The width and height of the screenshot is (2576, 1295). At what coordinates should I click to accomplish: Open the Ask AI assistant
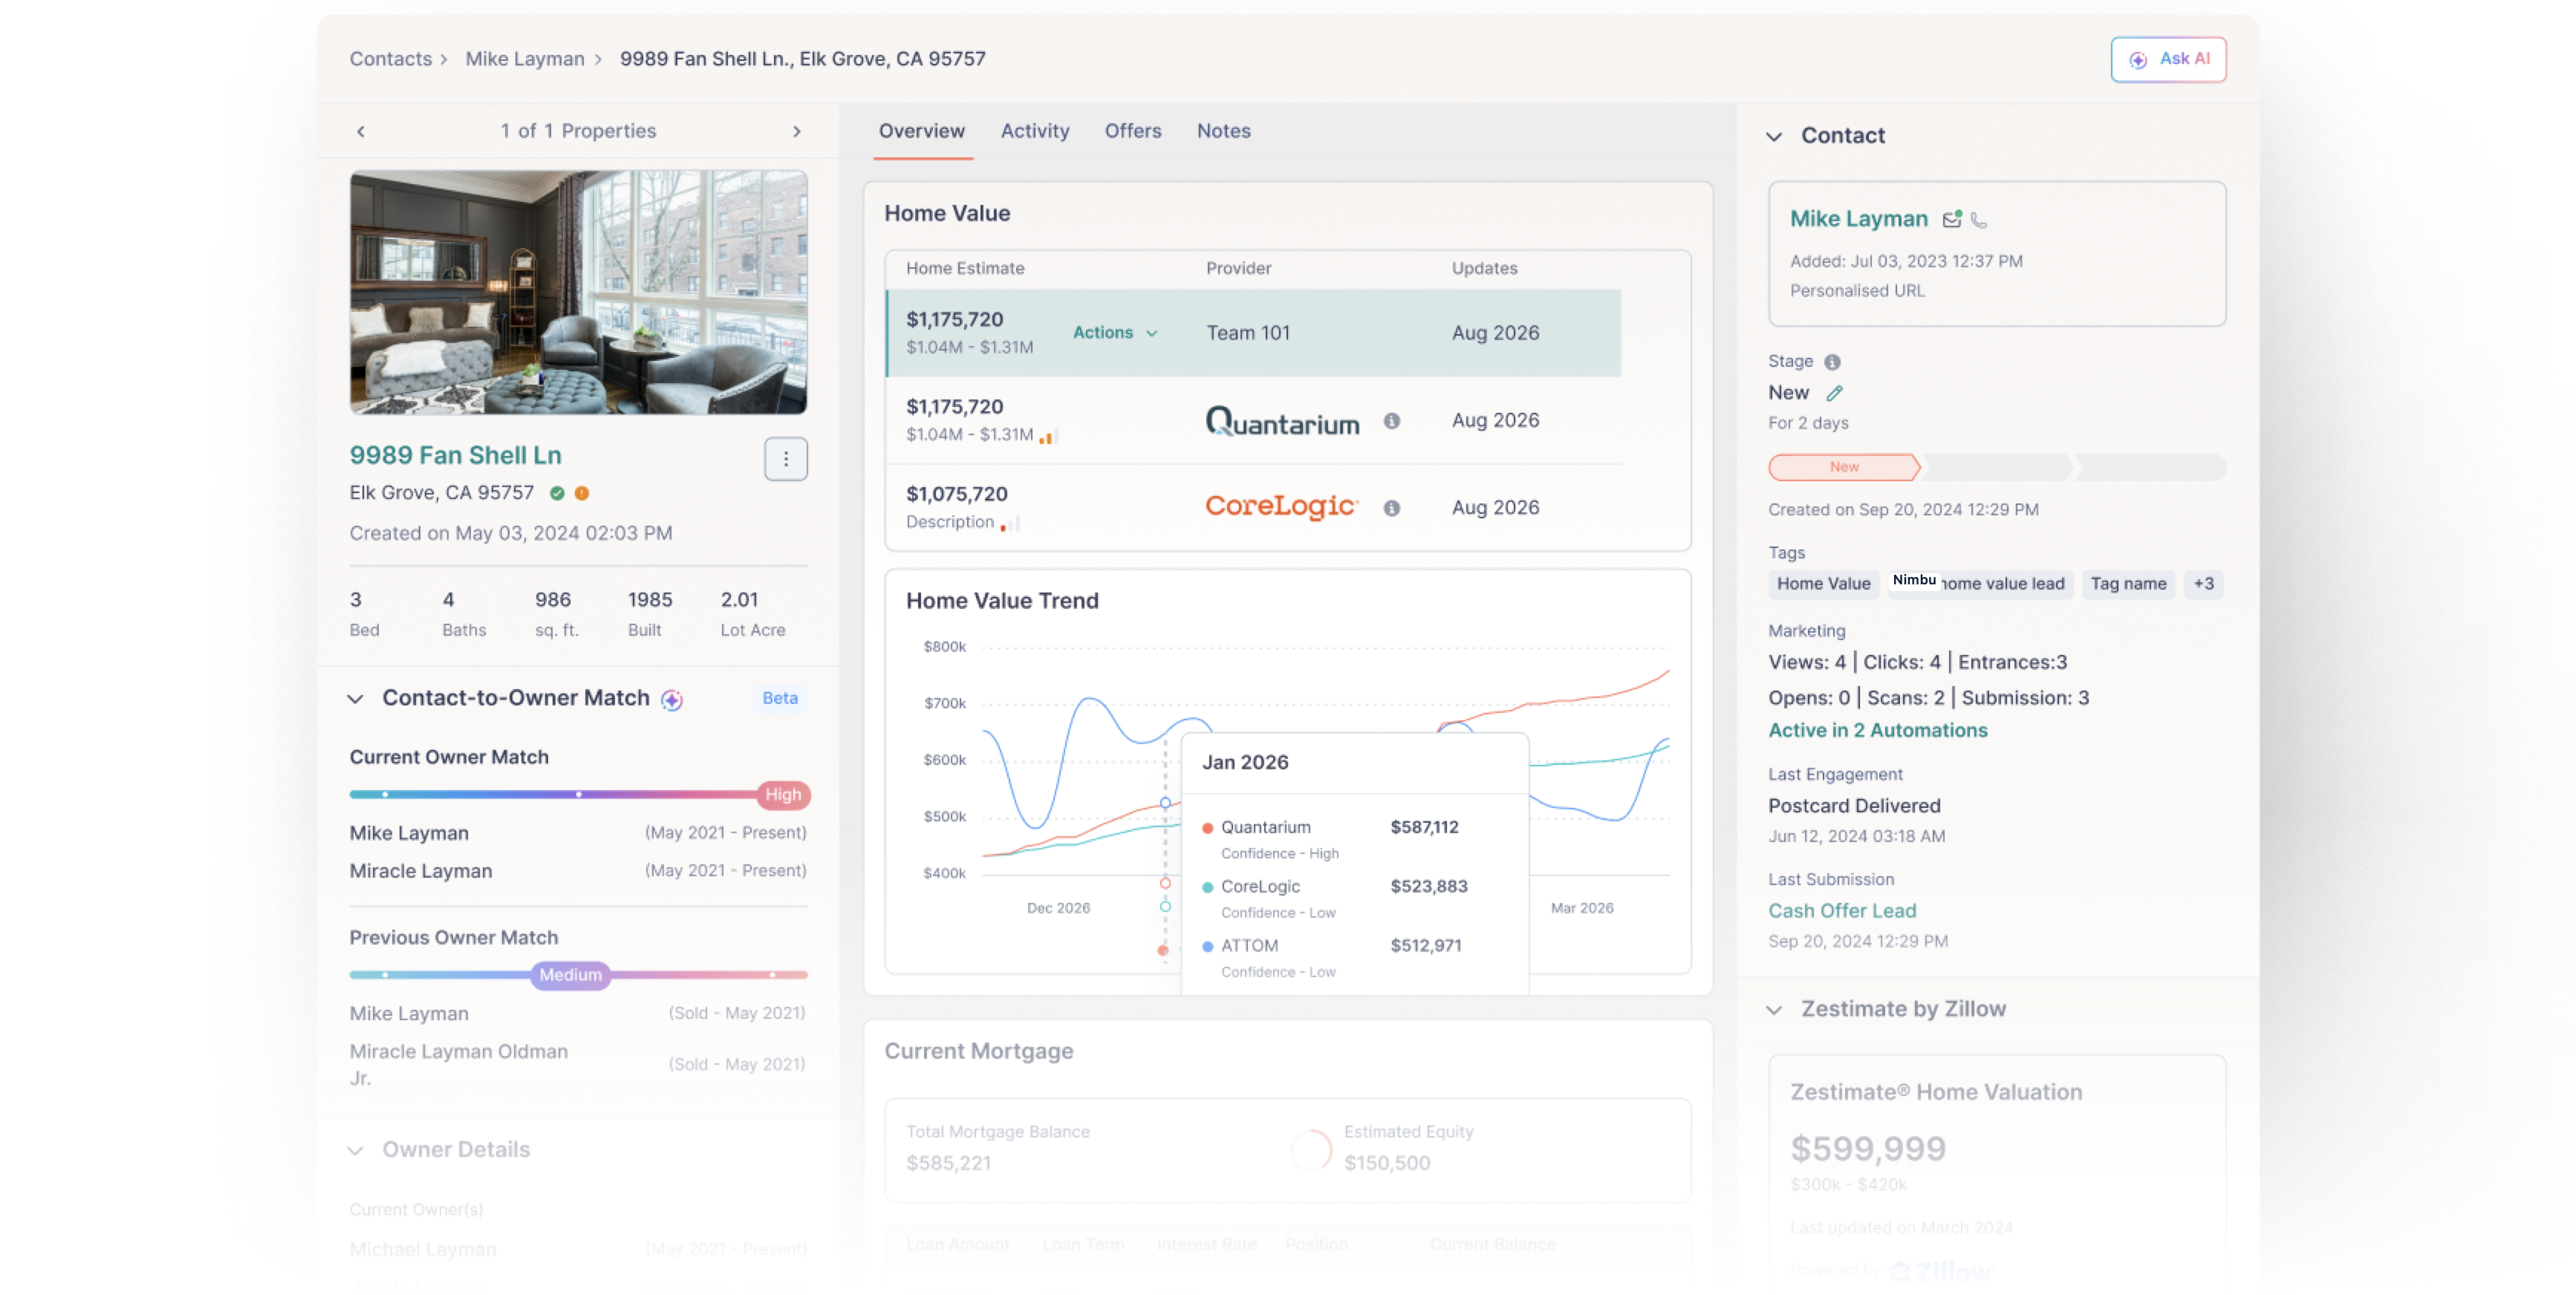coord(2167,59)
